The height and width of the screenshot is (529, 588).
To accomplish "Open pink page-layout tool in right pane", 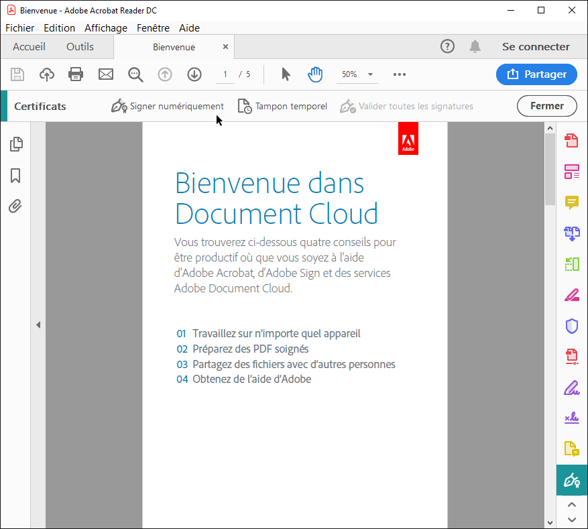I will pos(571,172).
